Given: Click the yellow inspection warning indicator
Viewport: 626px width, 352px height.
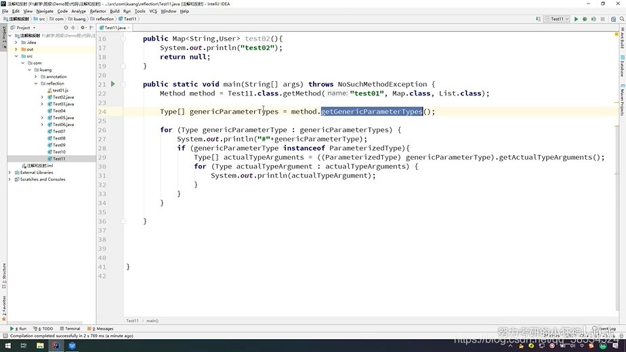Looking at the screenshot, I should (617, 35).
